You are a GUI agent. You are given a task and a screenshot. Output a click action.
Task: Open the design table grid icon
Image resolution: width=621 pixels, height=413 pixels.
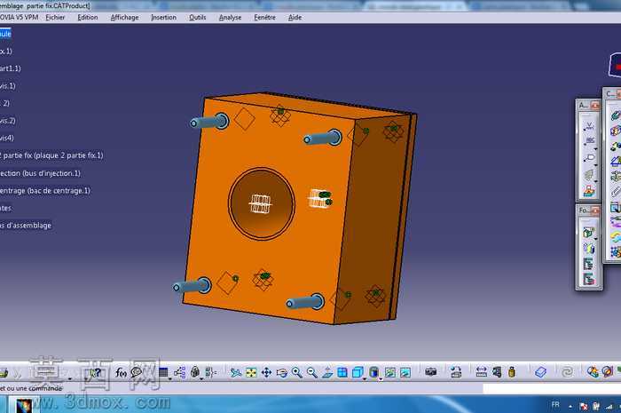[163, 372]
